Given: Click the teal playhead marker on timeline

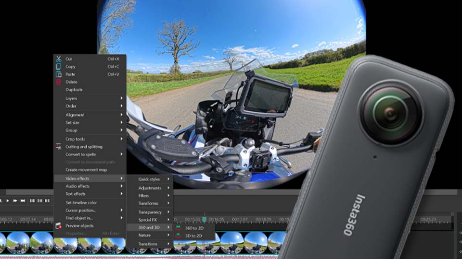Looking at the screenshot, I should [x=204, y=219].
